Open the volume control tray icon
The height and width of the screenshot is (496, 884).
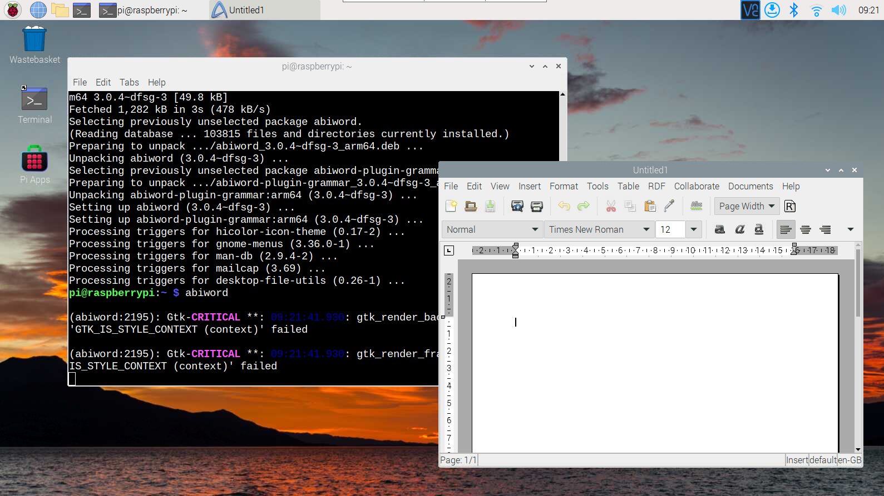coord(838,10)
